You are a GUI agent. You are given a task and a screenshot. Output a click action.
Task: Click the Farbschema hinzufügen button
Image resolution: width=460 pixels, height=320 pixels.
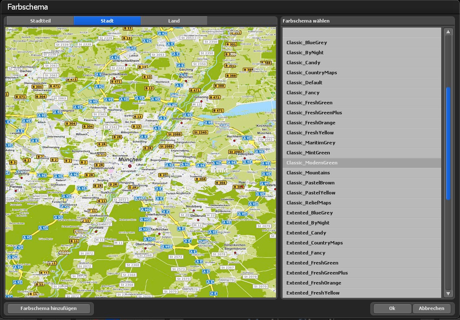click(49, 308)
